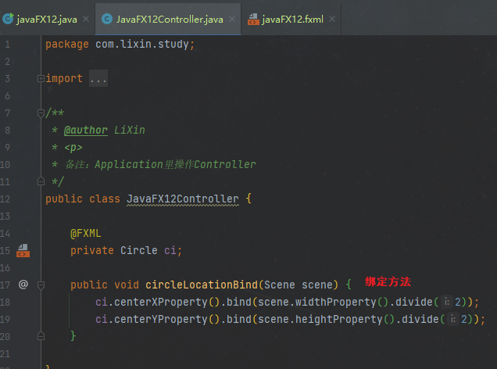Click line number 8 in the gutter
This screenshot has width=497, height=369.
pos(7,130)
